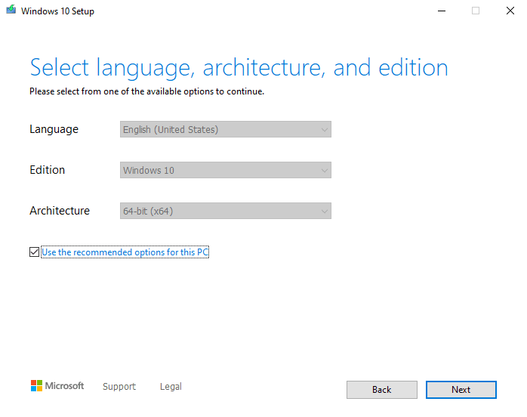The height and width of the screenshot is (417, 527).
Task: Open the Support link
Action: [119, 386]
